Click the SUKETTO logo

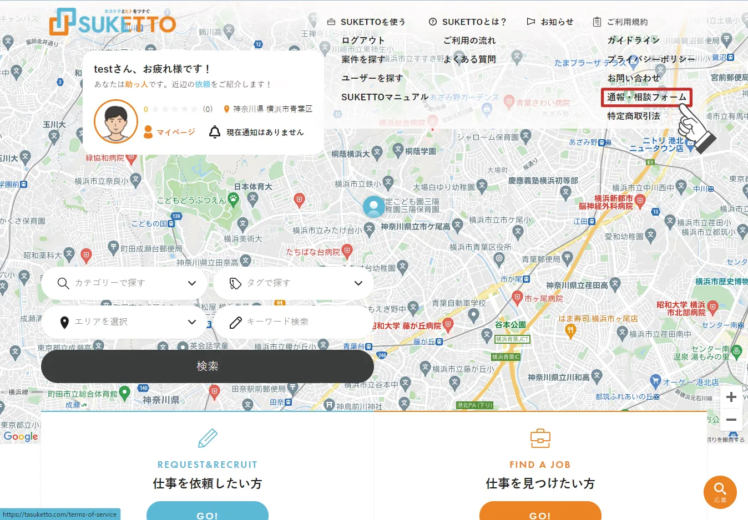(x=113, y=22)
